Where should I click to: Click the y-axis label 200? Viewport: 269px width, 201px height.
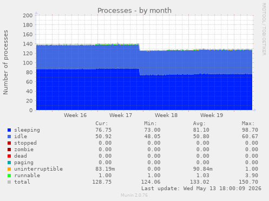click(x=28, y=16)
